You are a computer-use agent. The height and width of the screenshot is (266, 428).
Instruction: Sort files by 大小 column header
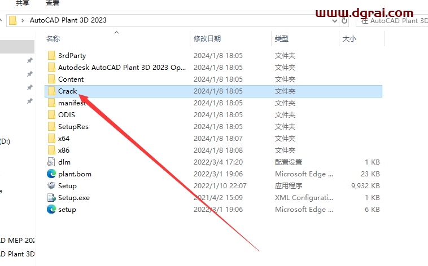350,39
